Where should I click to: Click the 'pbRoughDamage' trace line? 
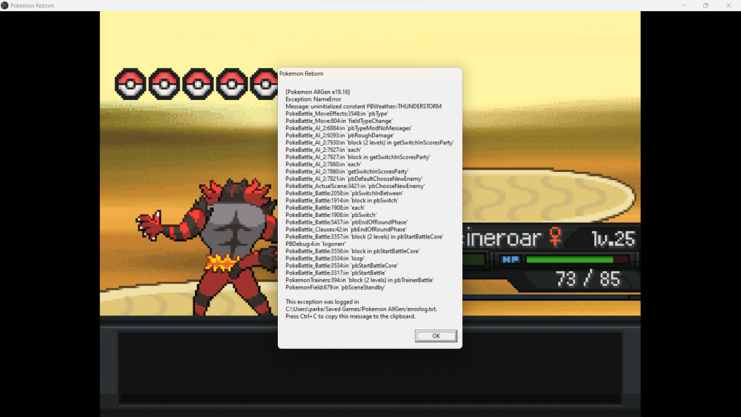click(340, 135)
